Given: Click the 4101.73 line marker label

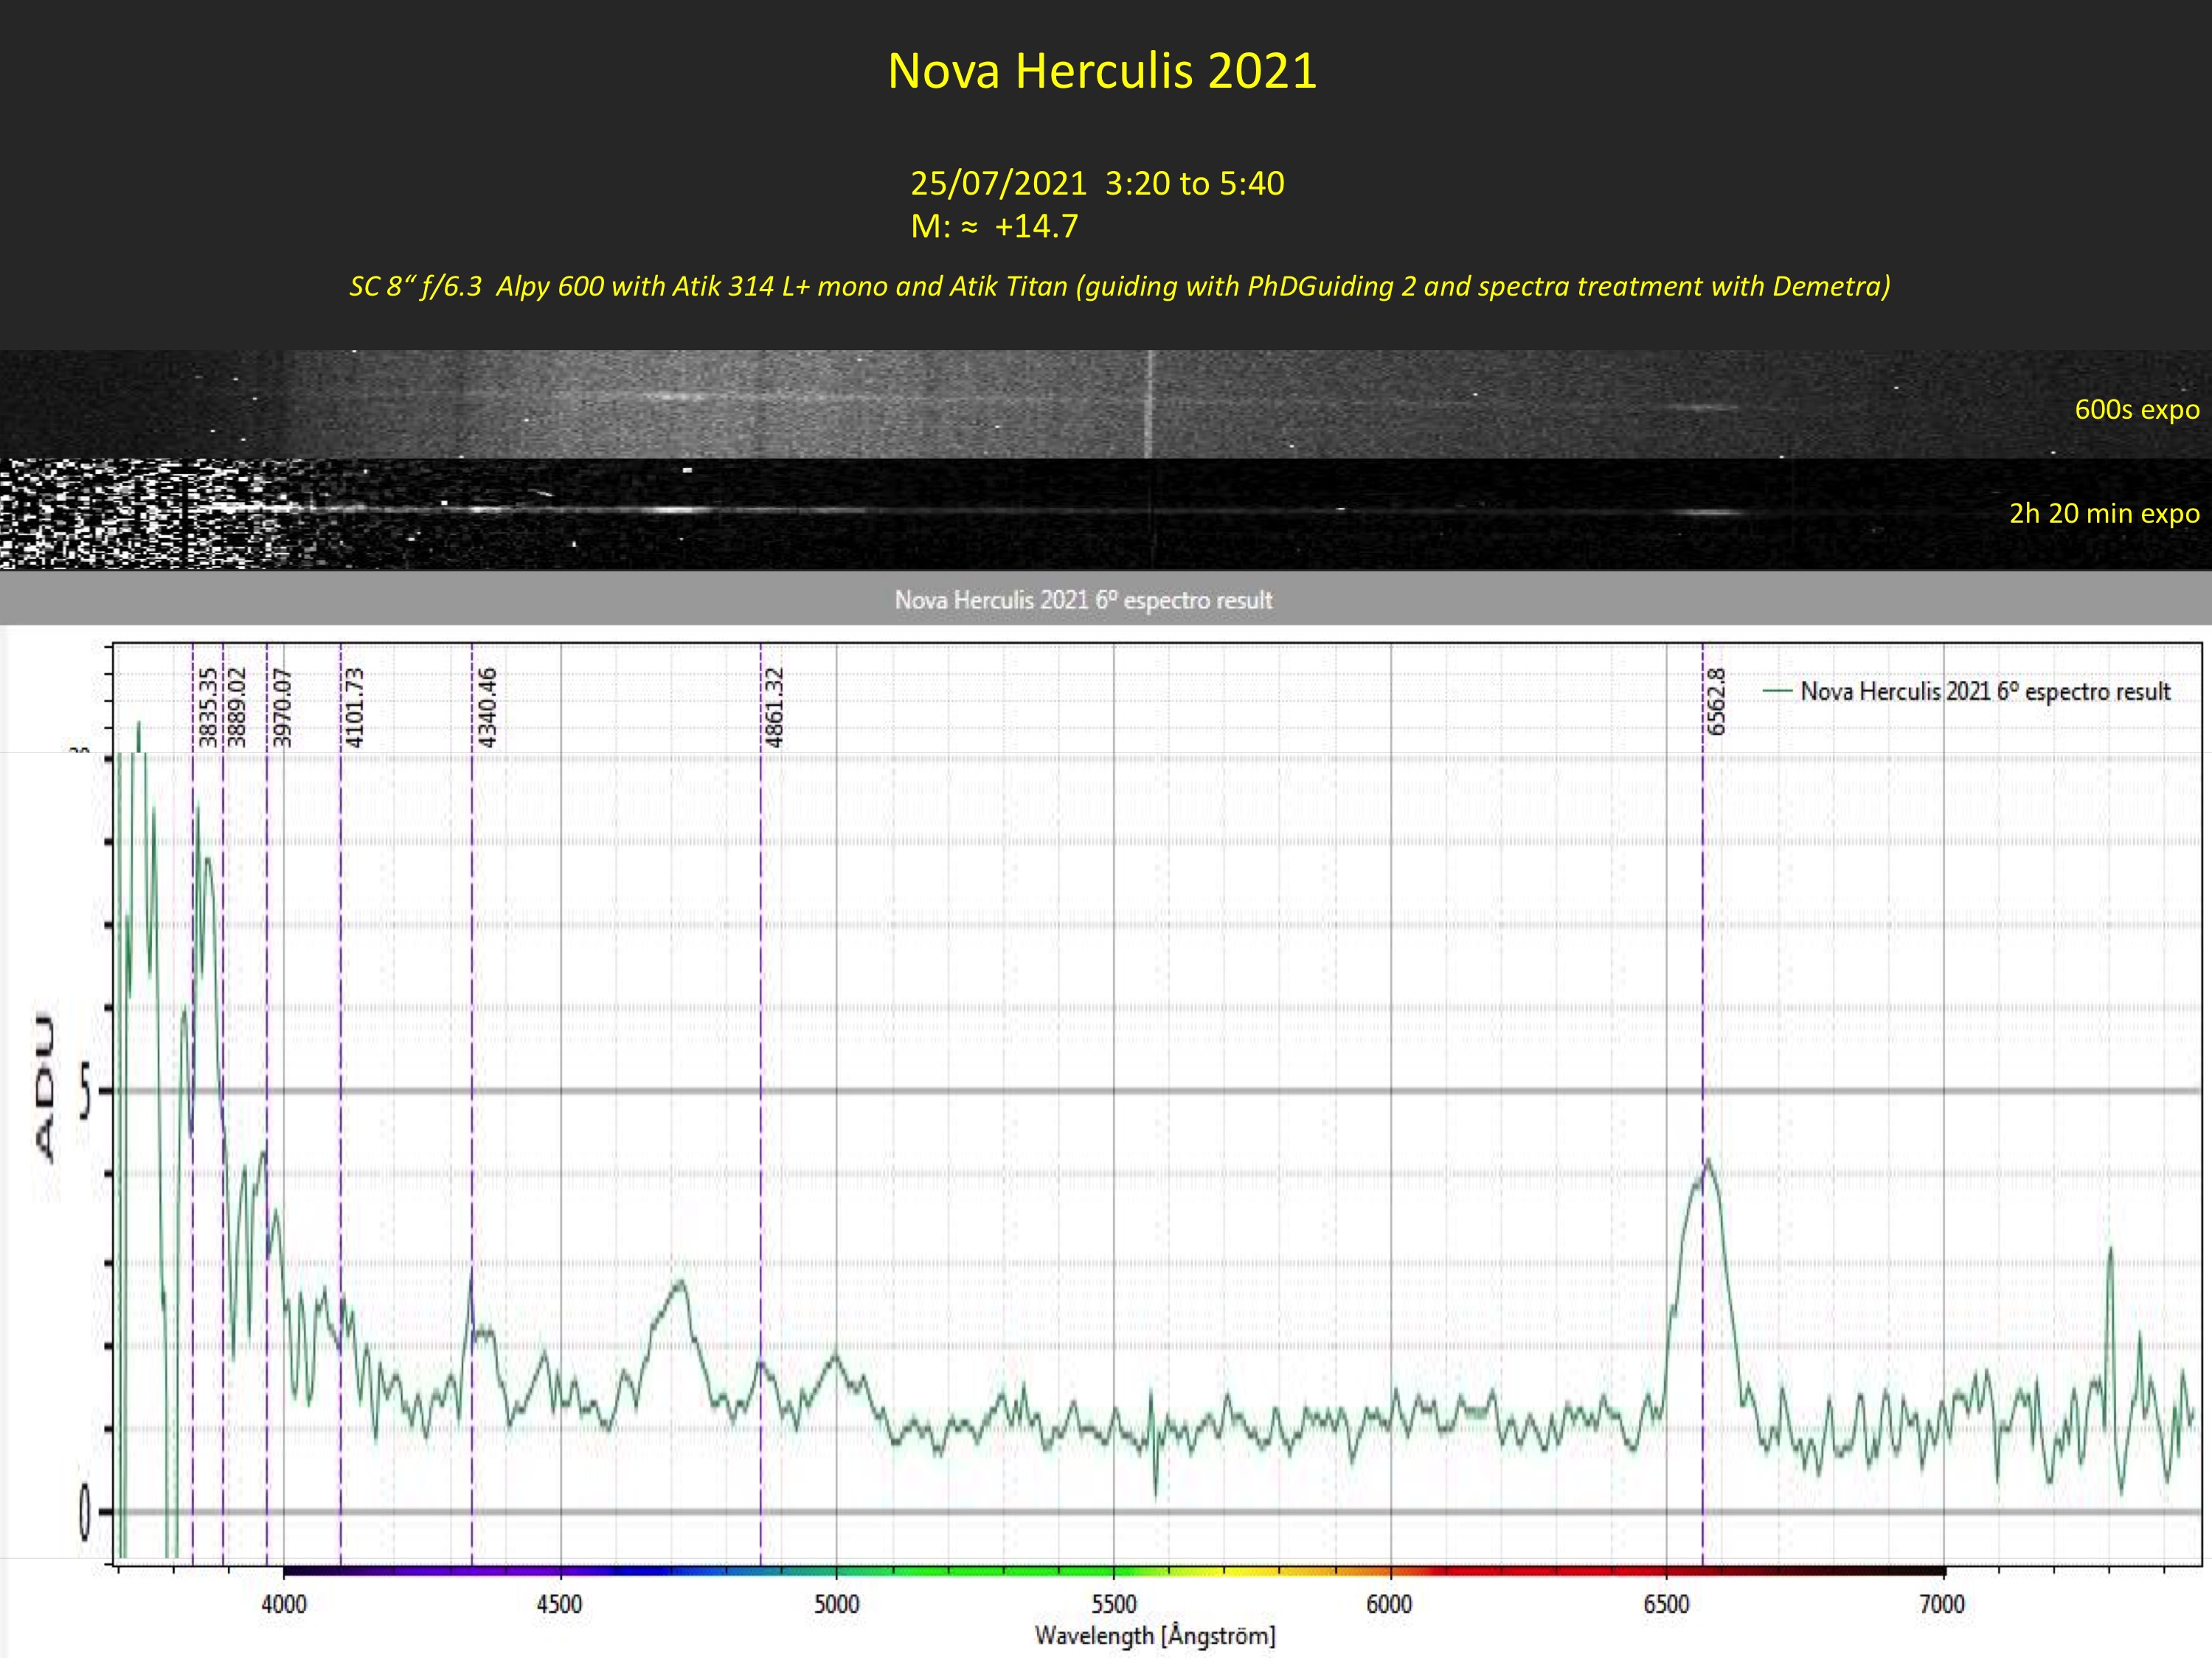Looking at the screenshot, I should pyautogui.click(x=354, y=708).
